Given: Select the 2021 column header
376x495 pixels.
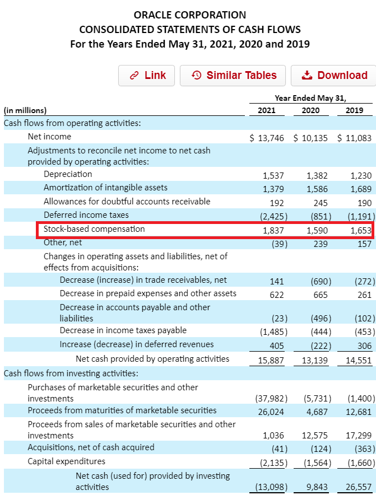Looking at the screenshot, I should pos(266,110).
